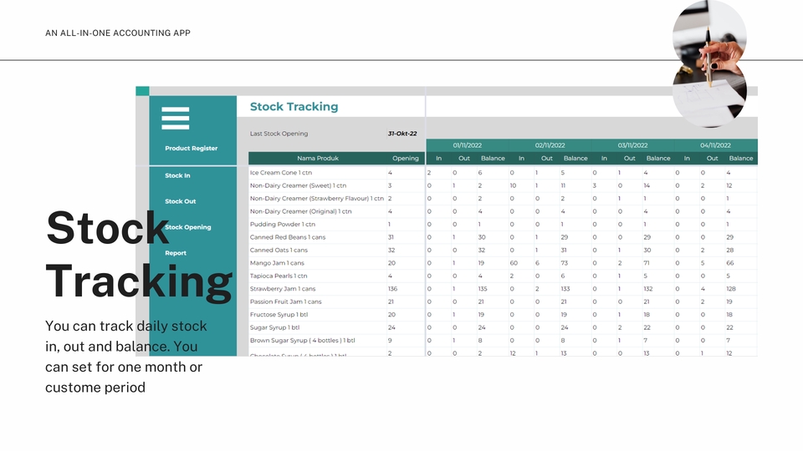Click Mango Jam balance 73
Image resolution: width=803 pixels, height=451 pixels.
[565, 263]
